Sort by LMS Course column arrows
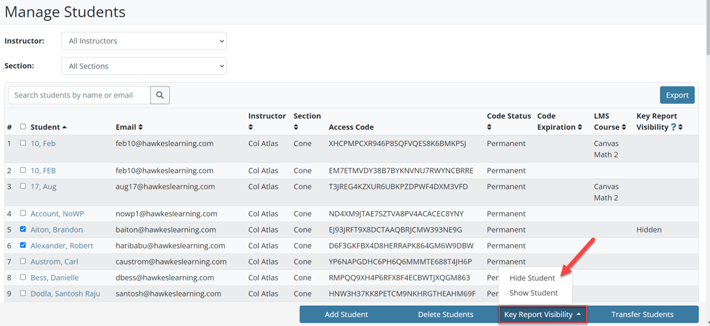This screenshot has height=326, width=710. [624, 127]
